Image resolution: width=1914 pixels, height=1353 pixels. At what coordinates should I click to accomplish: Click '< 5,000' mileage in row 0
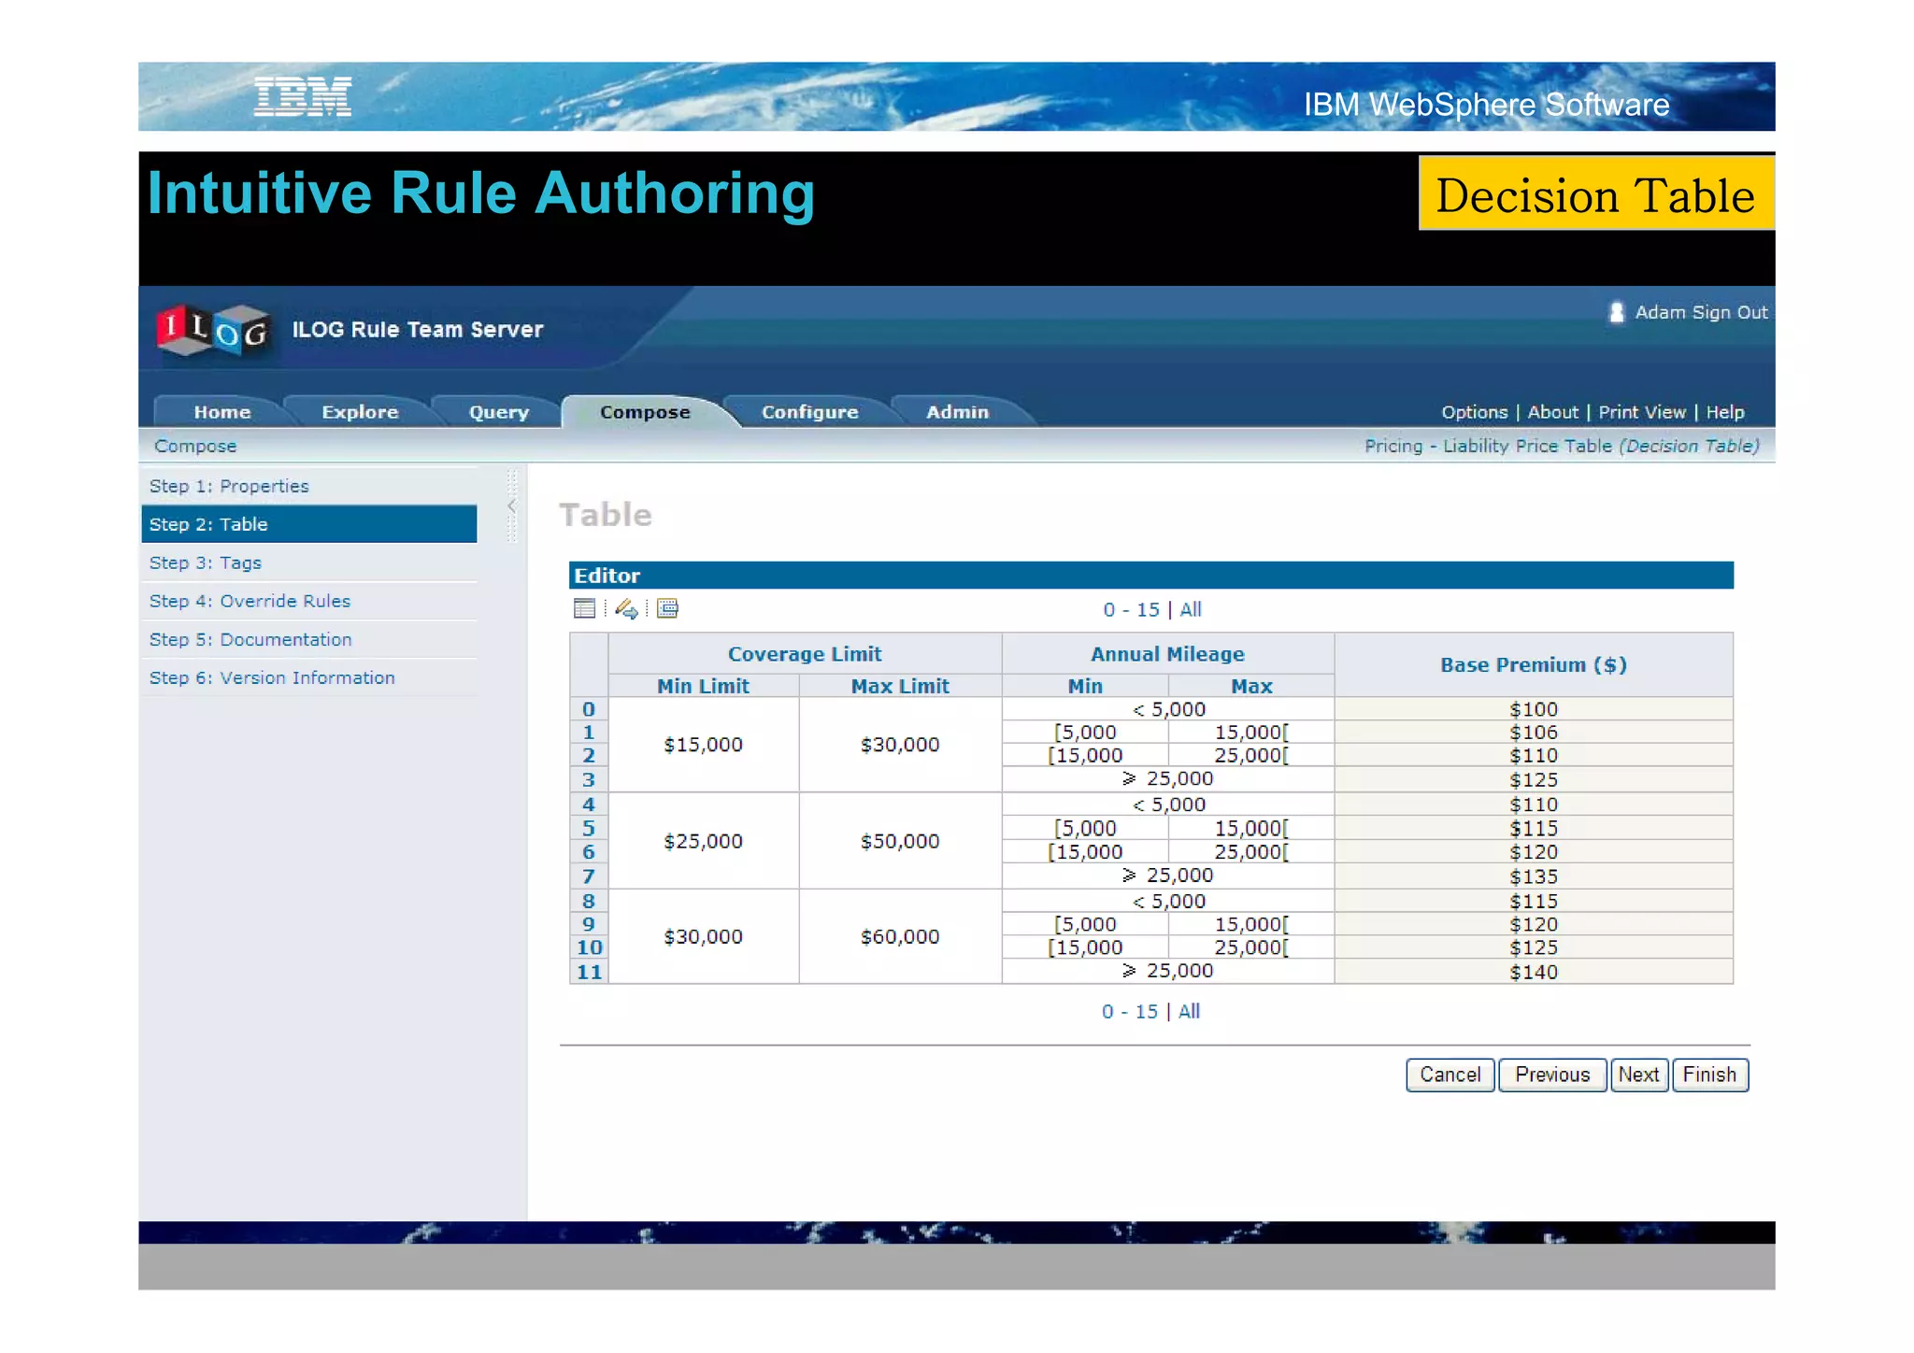tap(1168, 709)
